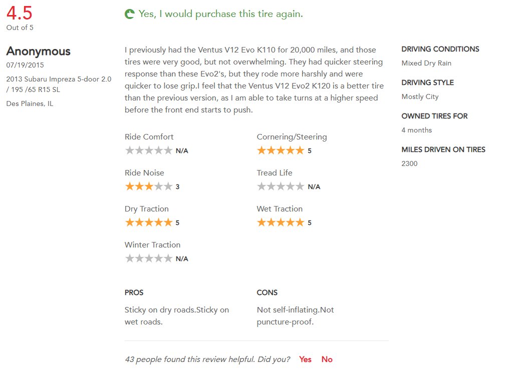Click the Ride Noise three-star rating
This screenshot has width=516, height=373.
pos(149,186)
